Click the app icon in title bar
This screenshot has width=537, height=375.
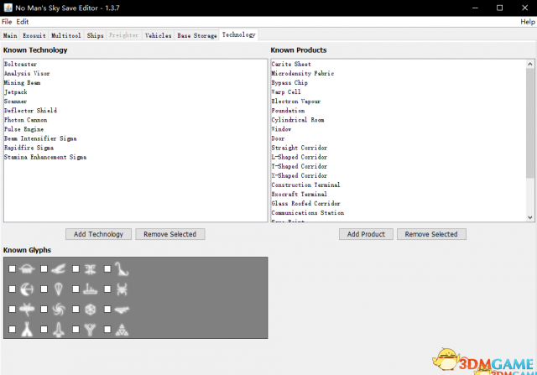pos(8,8)
